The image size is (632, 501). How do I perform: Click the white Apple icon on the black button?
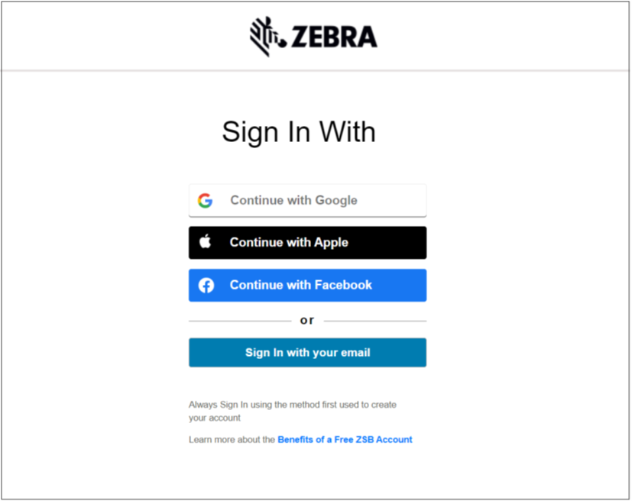tap(205, 242)
